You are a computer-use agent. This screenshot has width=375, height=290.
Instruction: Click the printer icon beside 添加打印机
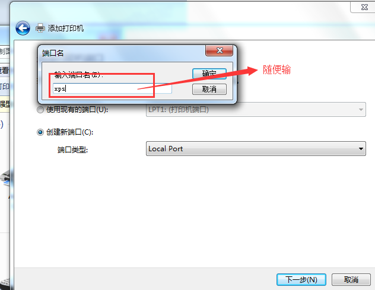click(x=40, y=28)
